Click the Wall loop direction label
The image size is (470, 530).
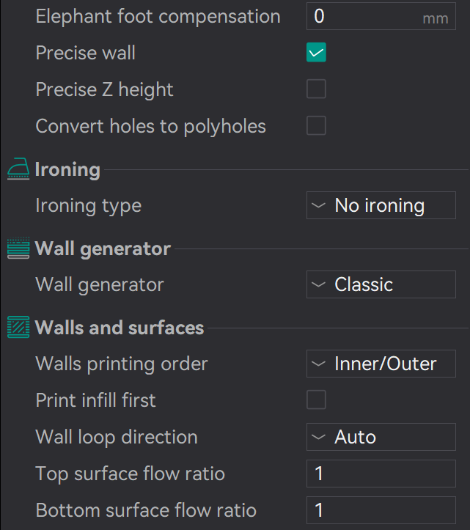pos(117,437)
